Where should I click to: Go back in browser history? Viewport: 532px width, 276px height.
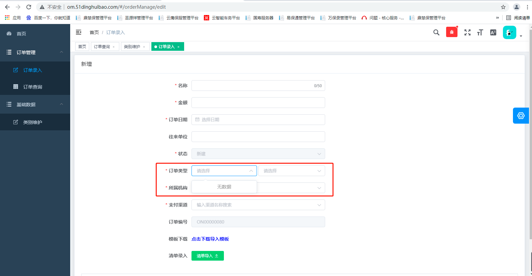(7, 7)
